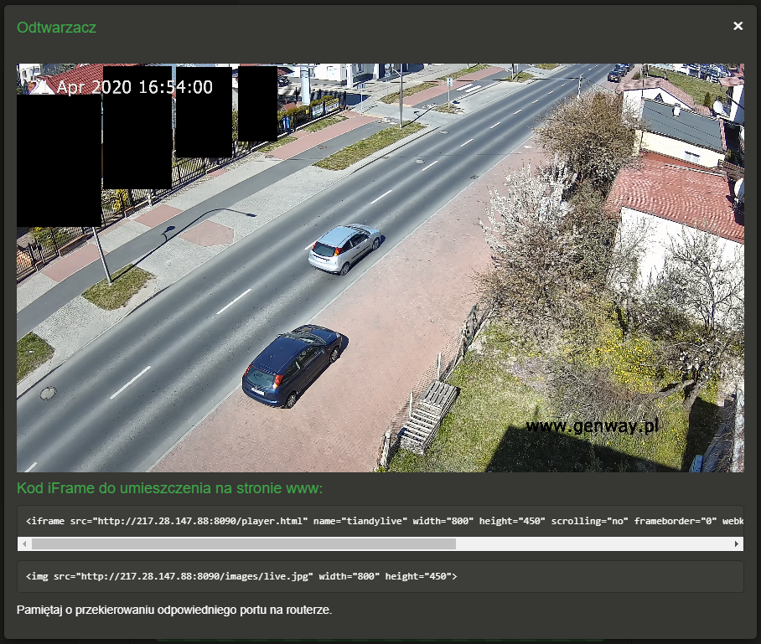Click the Apr 2020 16:54:00 timestamp overlay
This screenshot has height=644, width=761.
coord(134,87)
